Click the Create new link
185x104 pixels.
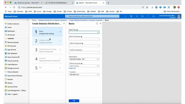[72, 68]
